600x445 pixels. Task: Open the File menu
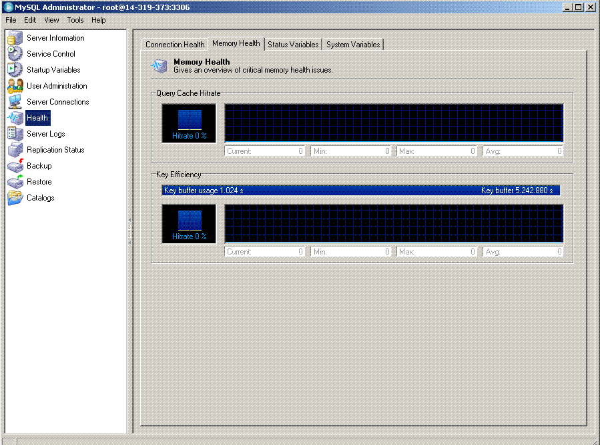pyautogui.click(x=11, y=20)
